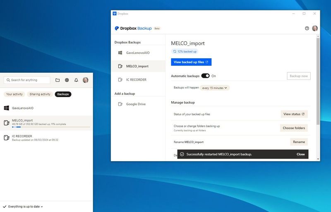
Task: Click drive icon next to MELCO_import in popup
Action: click(7, 123)
